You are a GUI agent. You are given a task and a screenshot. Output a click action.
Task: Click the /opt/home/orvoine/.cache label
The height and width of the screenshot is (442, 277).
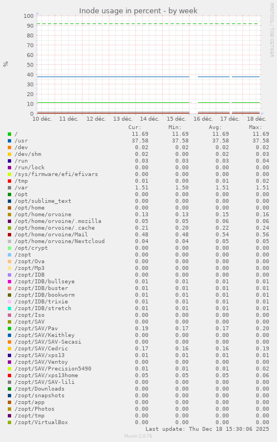pyautogui.click(x=55, y=228)
